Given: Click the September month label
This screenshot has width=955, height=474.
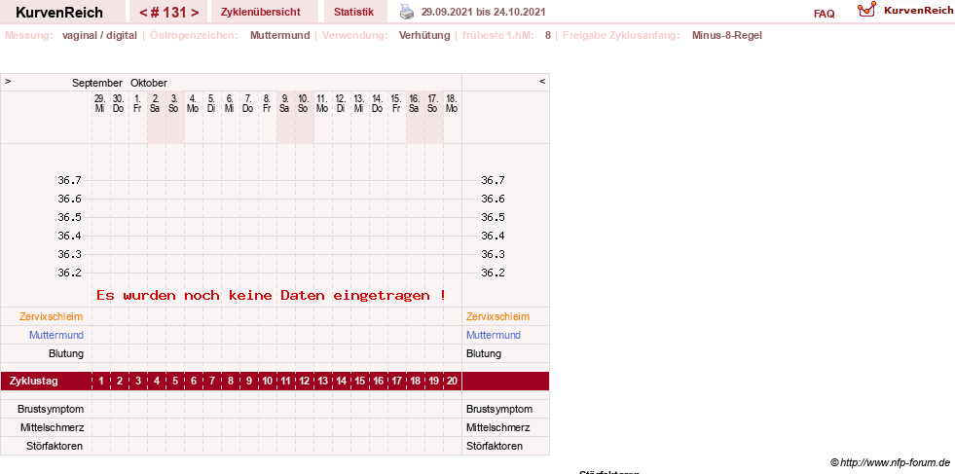Looking at the screenshot, I should [x=96, y=83].
